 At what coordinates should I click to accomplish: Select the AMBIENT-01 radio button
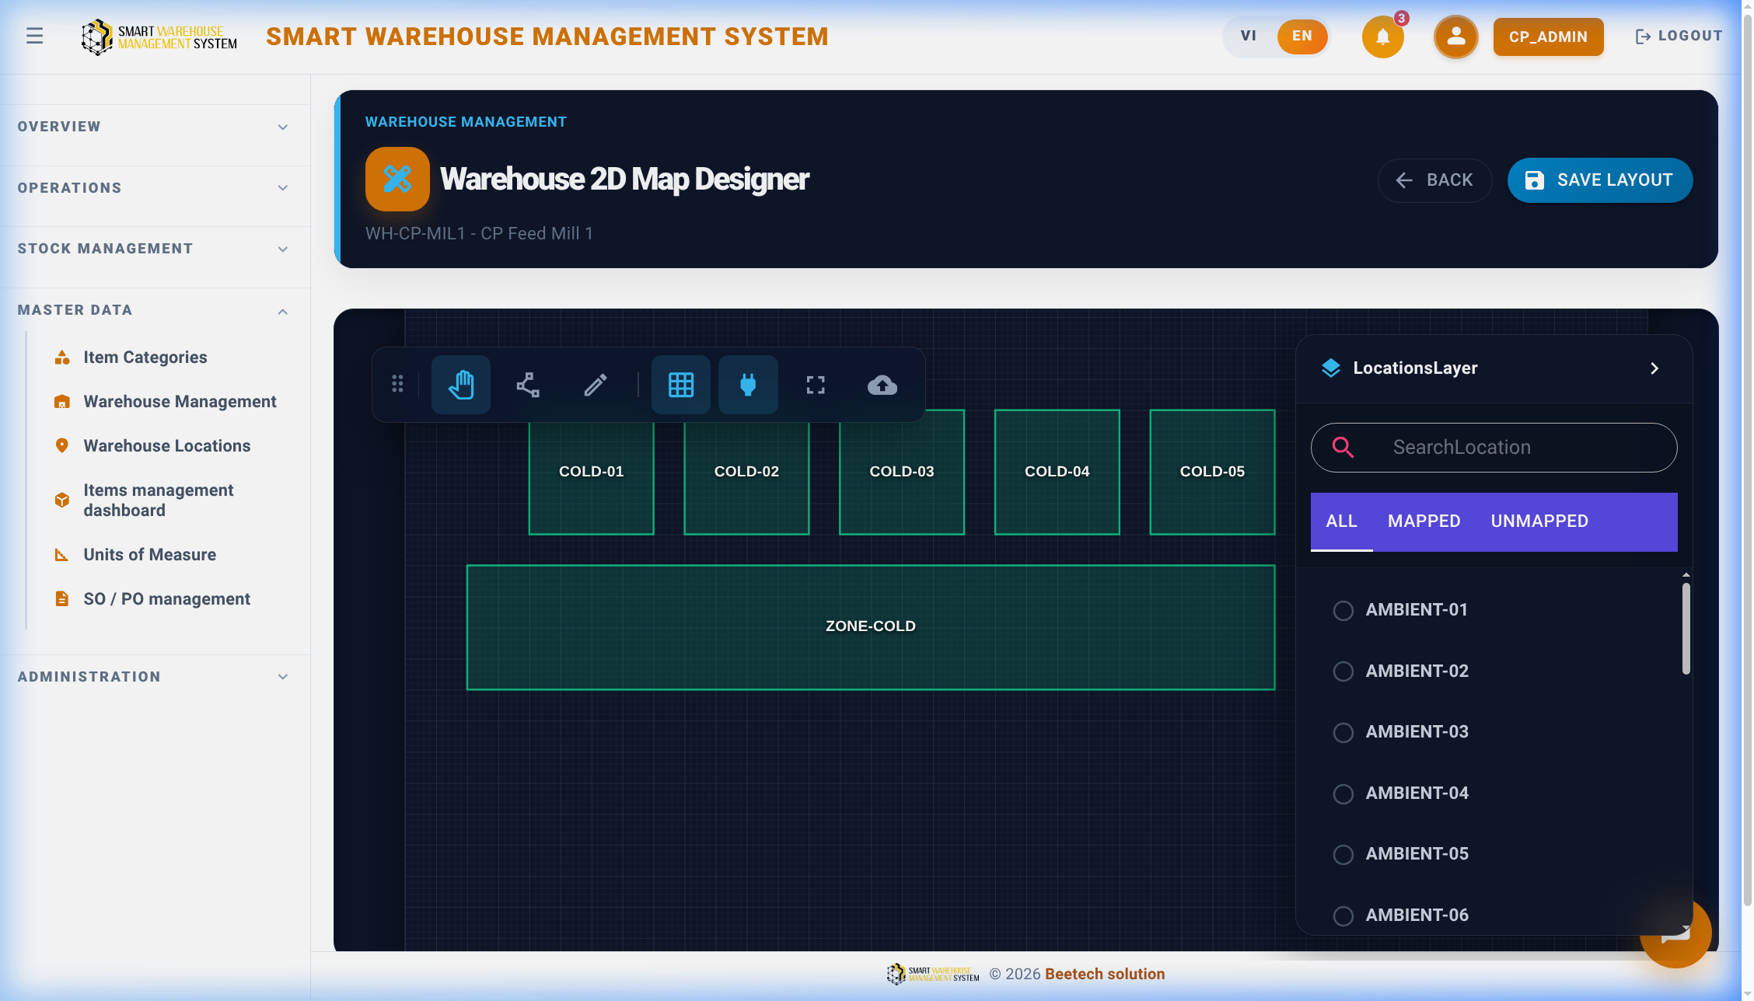[x=1343, y=611]
